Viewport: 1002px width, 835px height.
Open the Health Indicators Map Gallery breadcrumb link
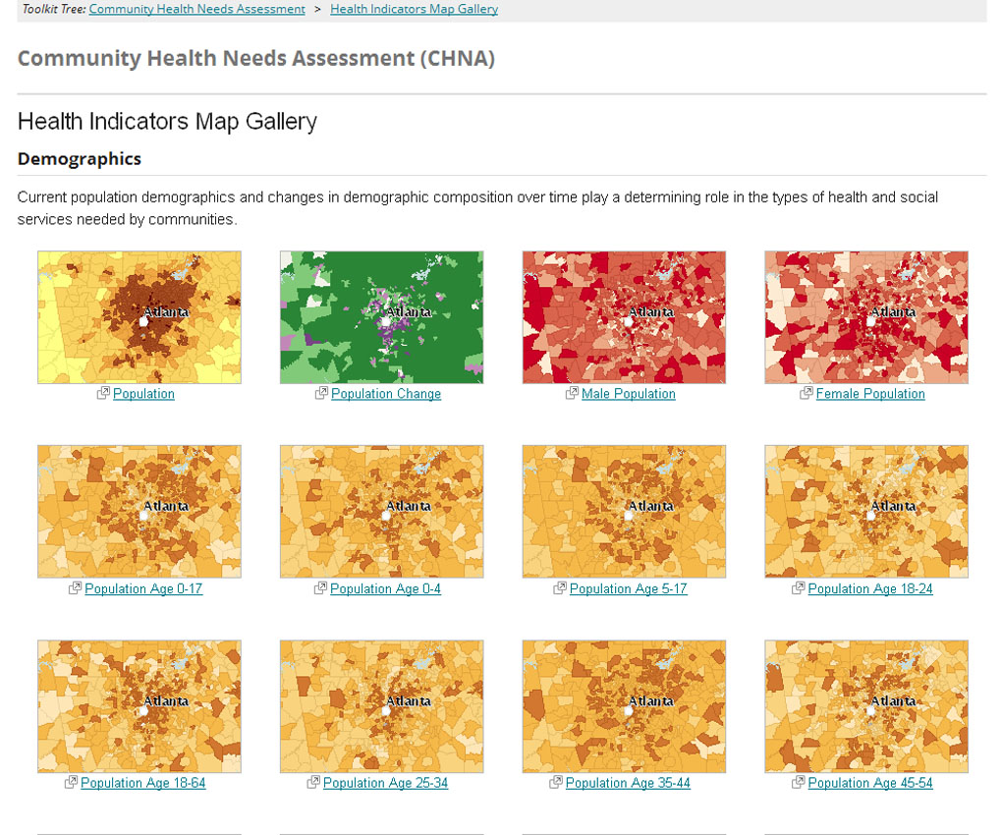(x=414, y=9)
